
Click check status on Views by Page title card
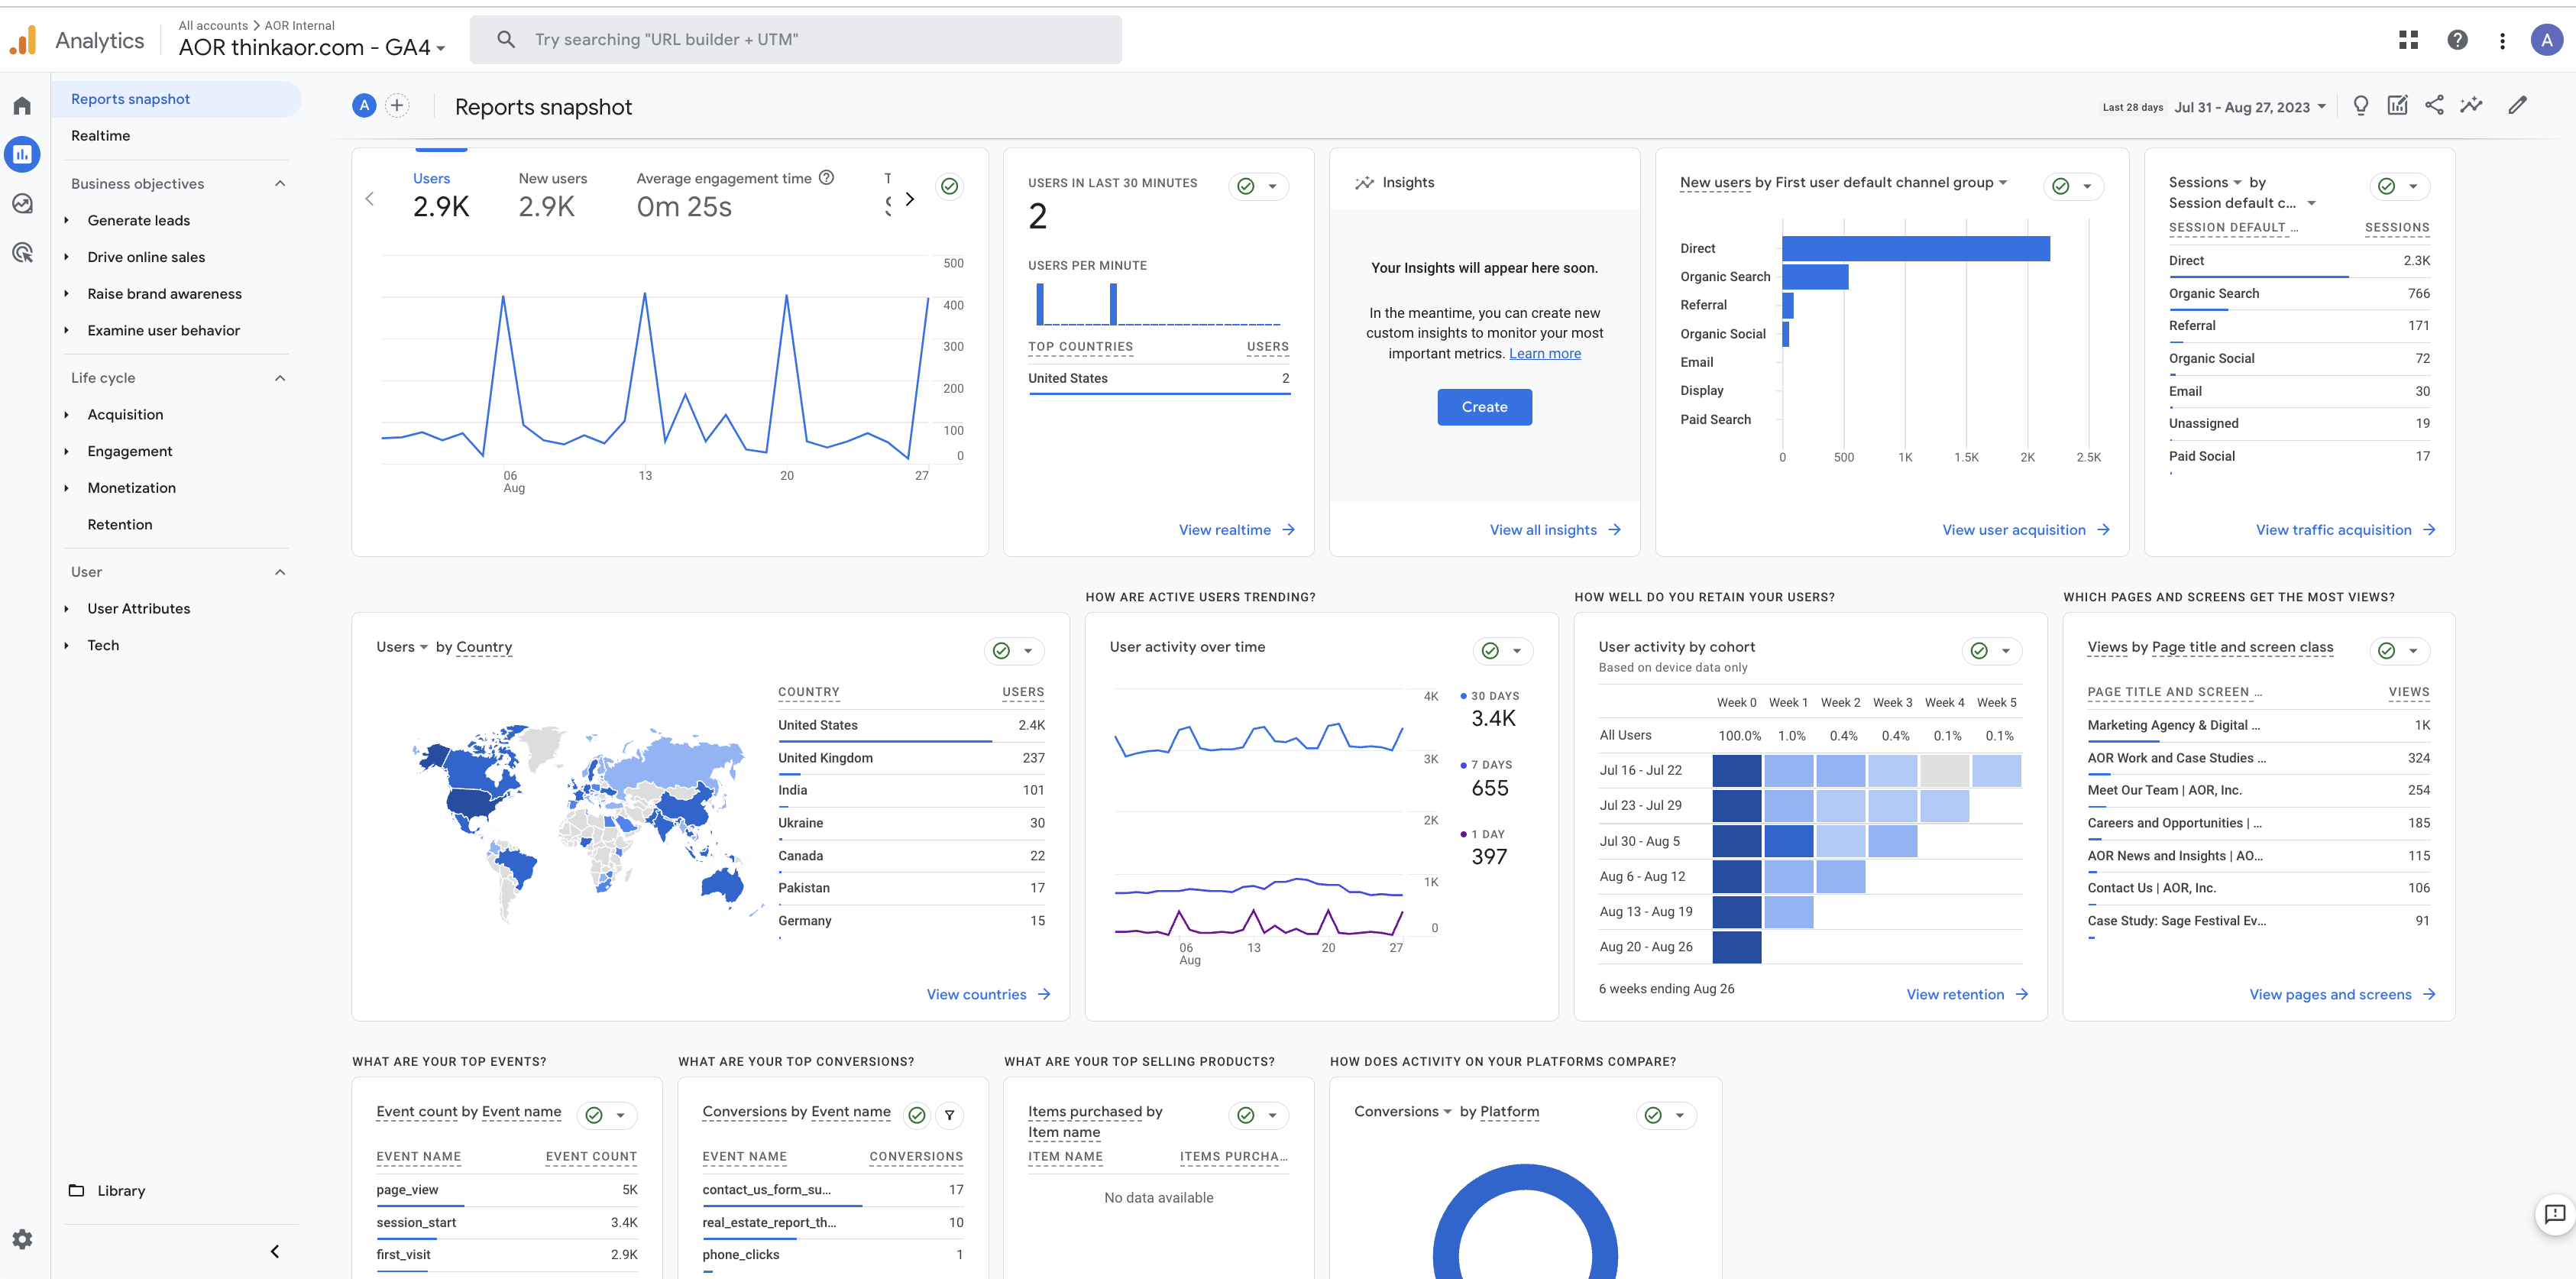(2386, 651)
